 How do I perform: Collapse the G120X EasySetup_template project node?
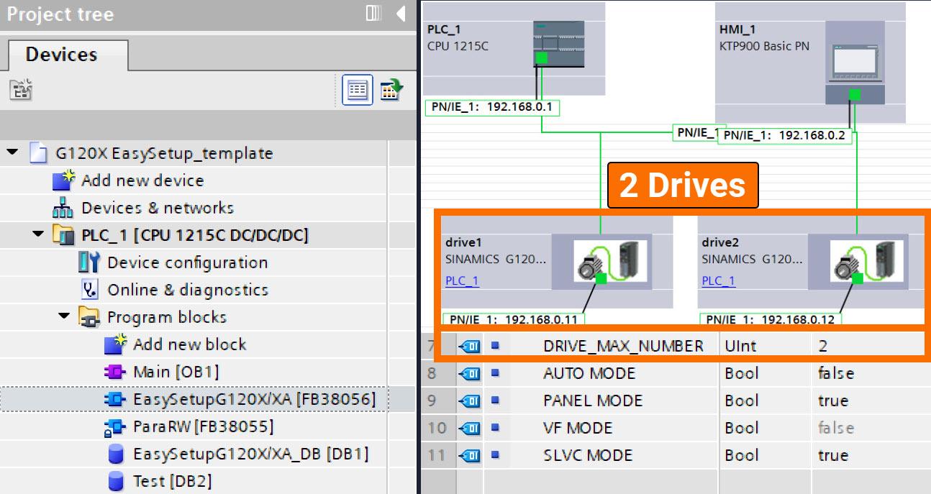(x=12, y=152)
